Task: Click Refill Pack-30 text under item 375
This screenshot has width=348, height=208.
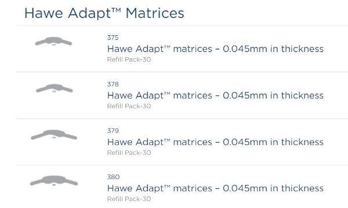Action: 129,60
